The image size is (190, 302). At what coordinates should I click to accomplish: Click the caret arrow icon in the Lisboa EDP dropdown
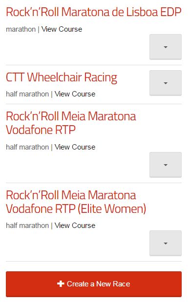coord(166,47)
